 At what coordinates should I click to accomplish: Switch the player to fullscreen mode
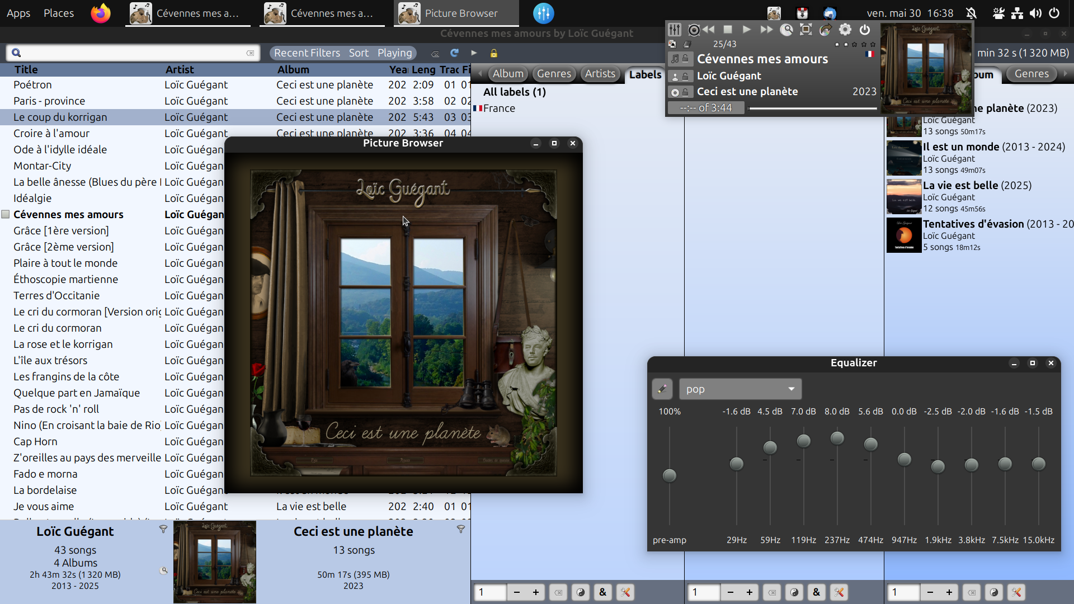point(806,30)
